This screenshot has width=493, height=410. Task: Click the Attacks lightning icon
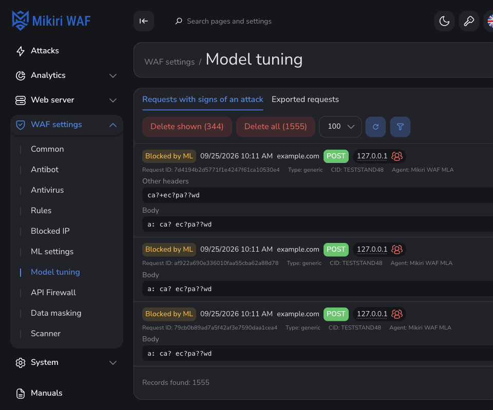point(21,51)
